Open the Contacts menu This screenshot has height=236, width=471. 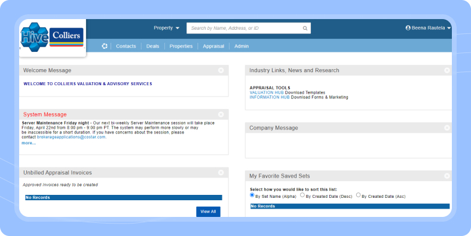point(126,46)
